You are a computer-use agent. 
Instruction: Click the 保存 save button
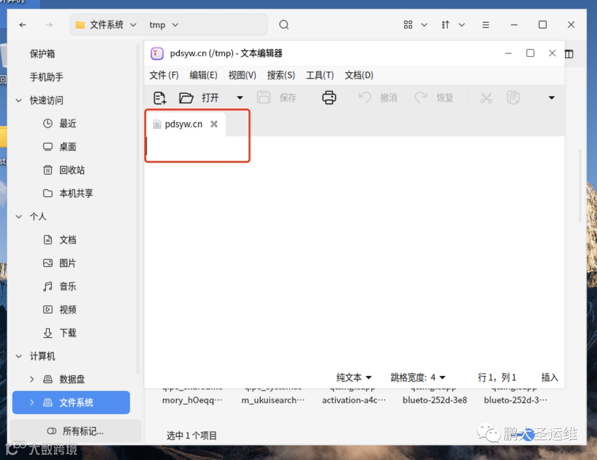[277, 98]
